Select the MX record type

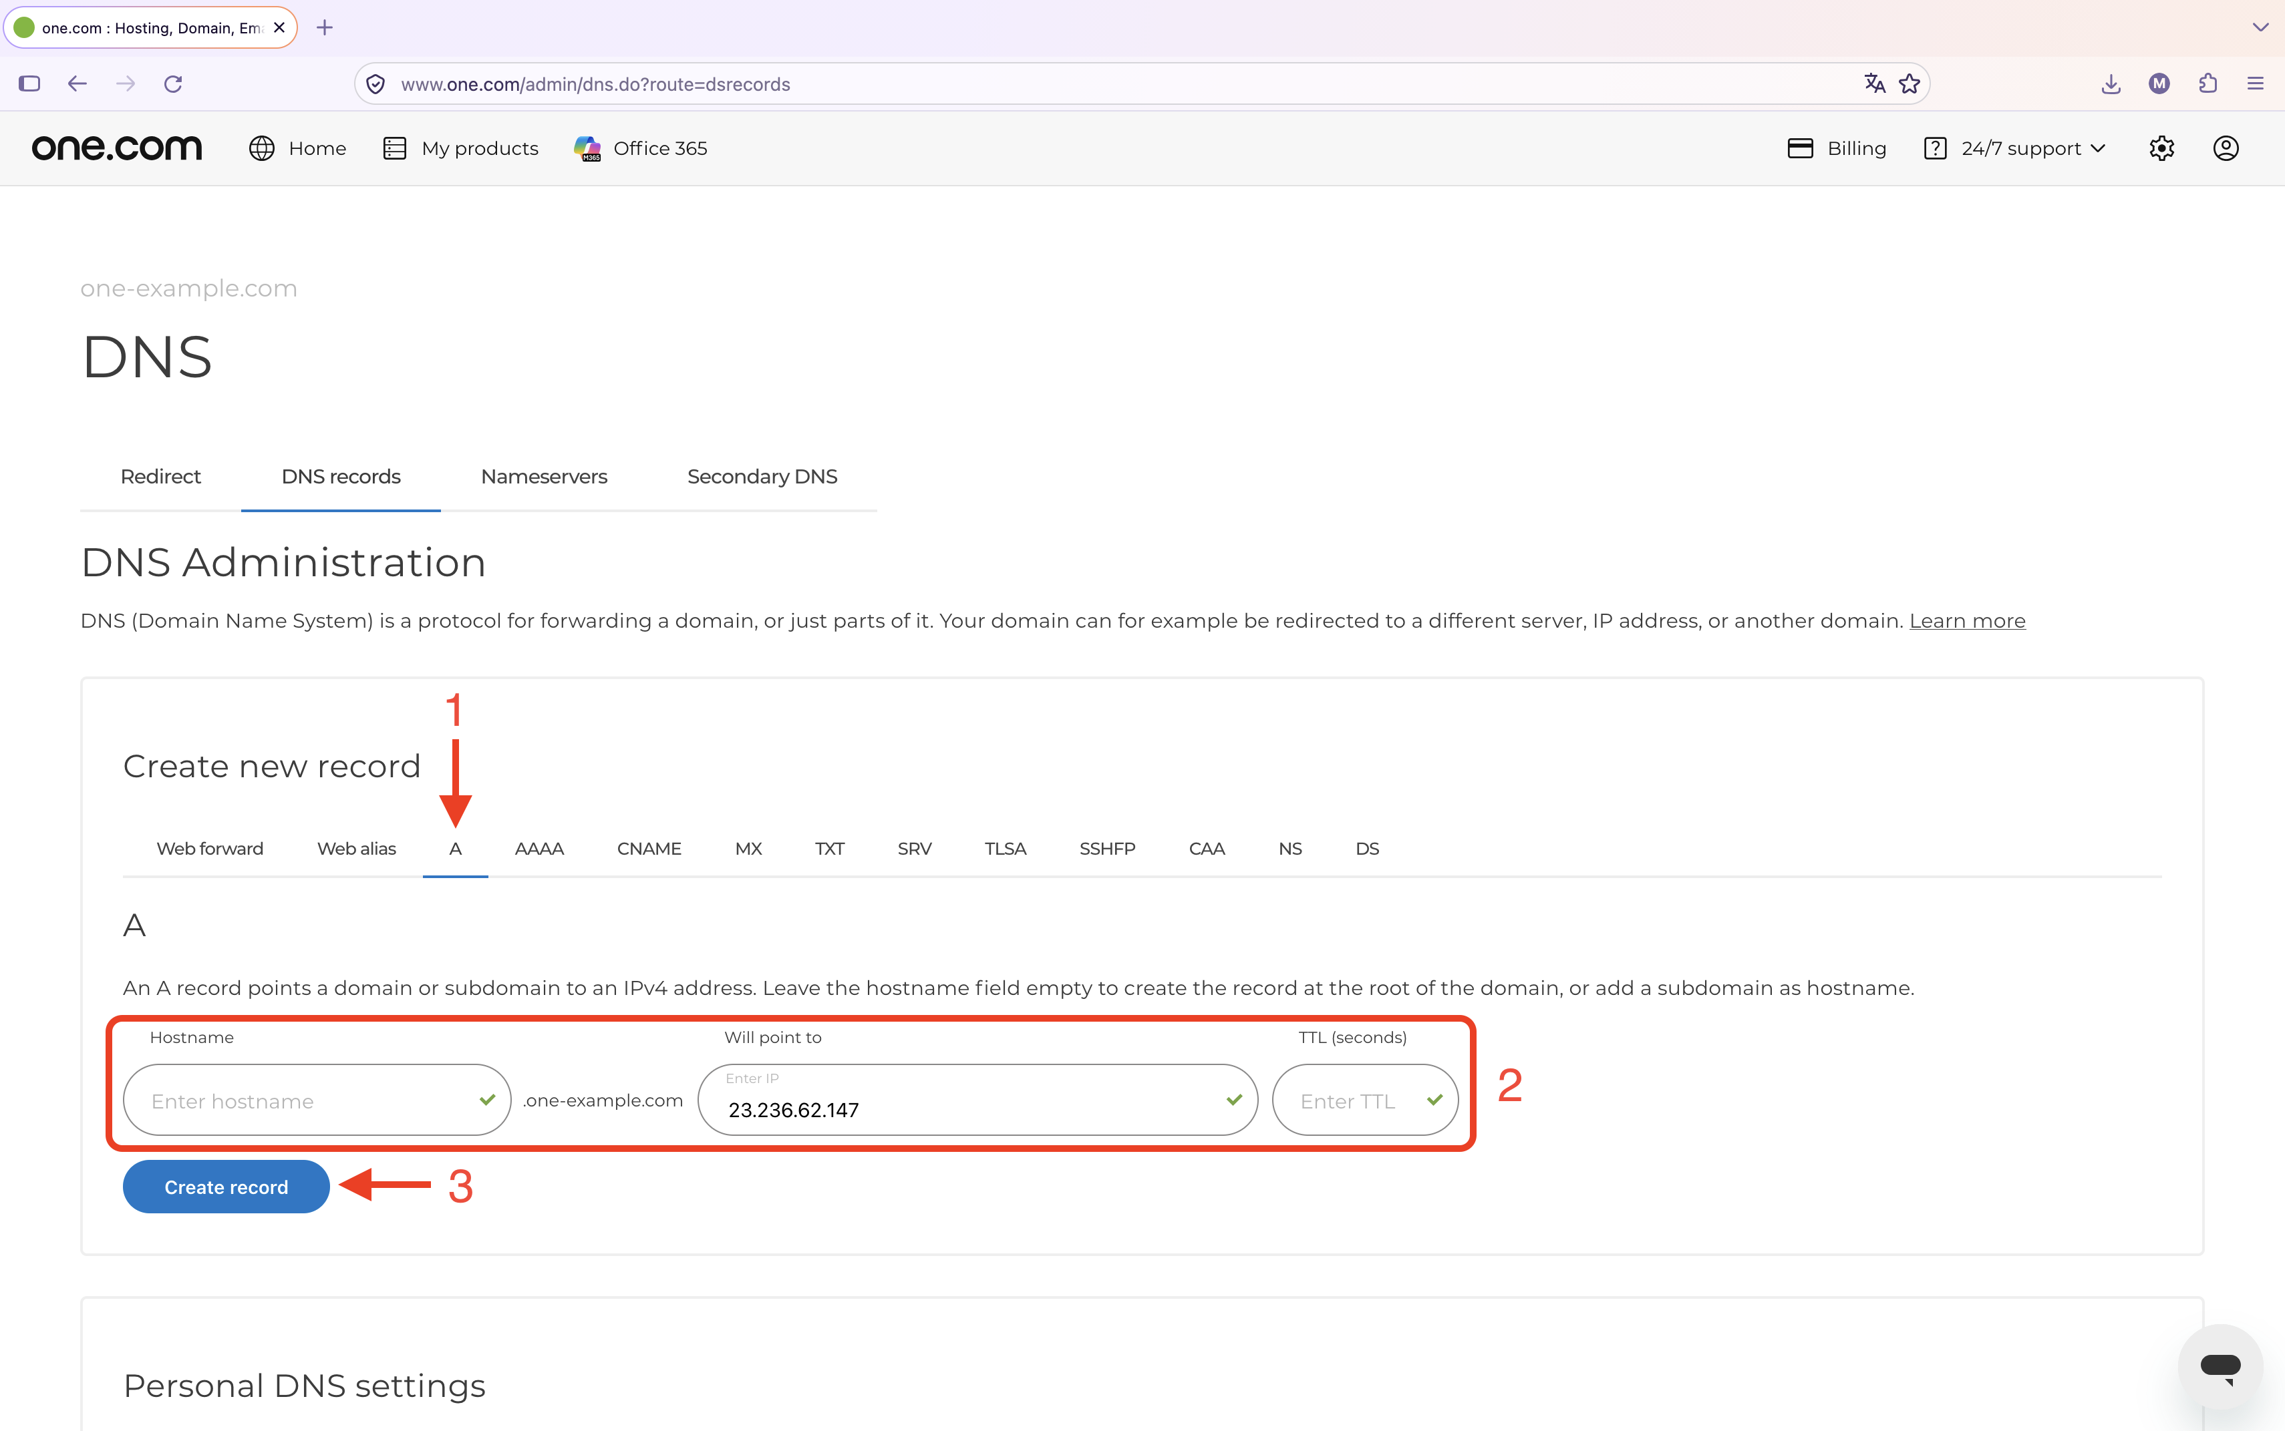coord(749,848)
